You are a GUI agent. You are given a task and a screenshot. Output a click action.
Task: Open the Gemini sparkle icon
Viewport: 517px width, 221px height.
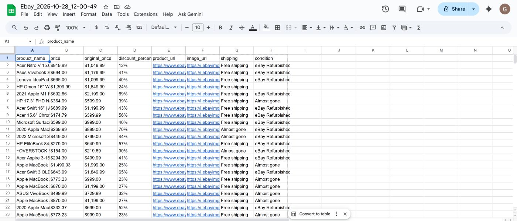pos(489,9)
